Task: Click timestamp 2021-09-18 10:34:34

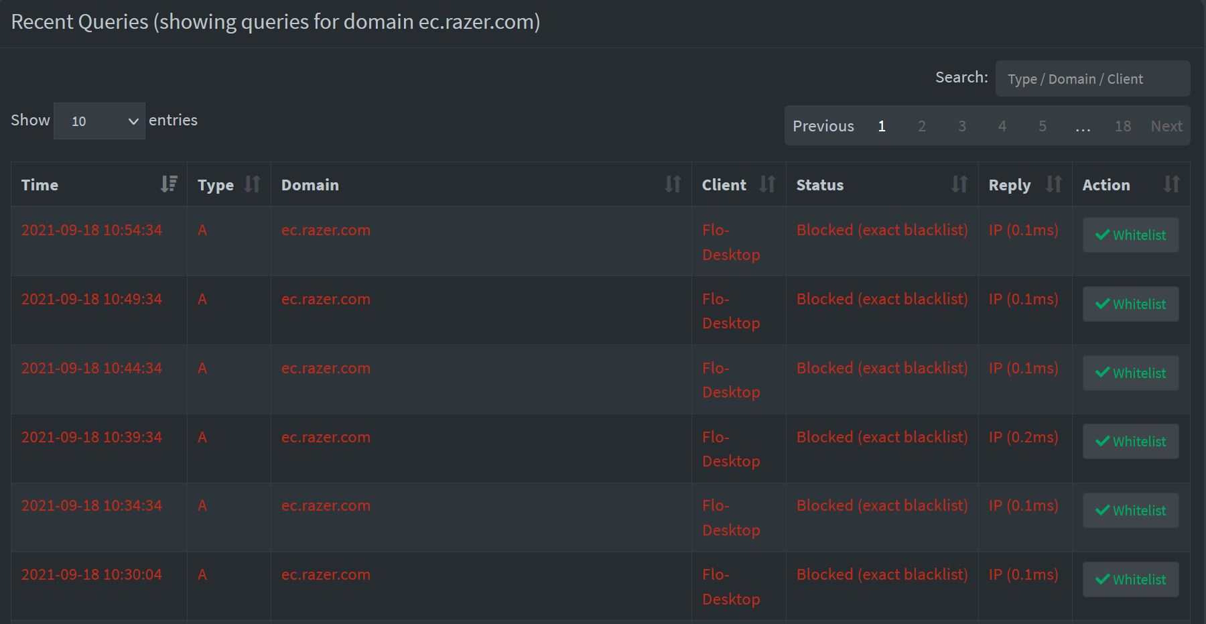Action: coord(92,505)
